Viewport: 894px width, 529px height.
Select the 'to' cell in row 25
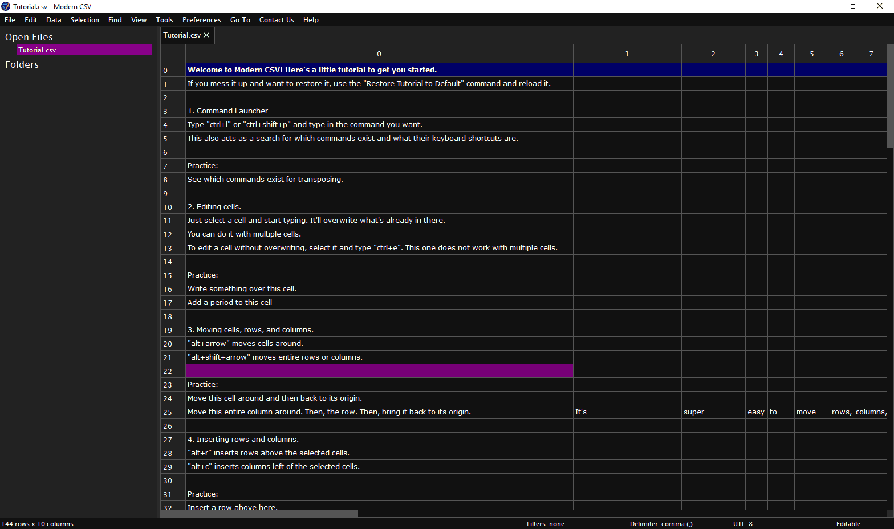781,412
